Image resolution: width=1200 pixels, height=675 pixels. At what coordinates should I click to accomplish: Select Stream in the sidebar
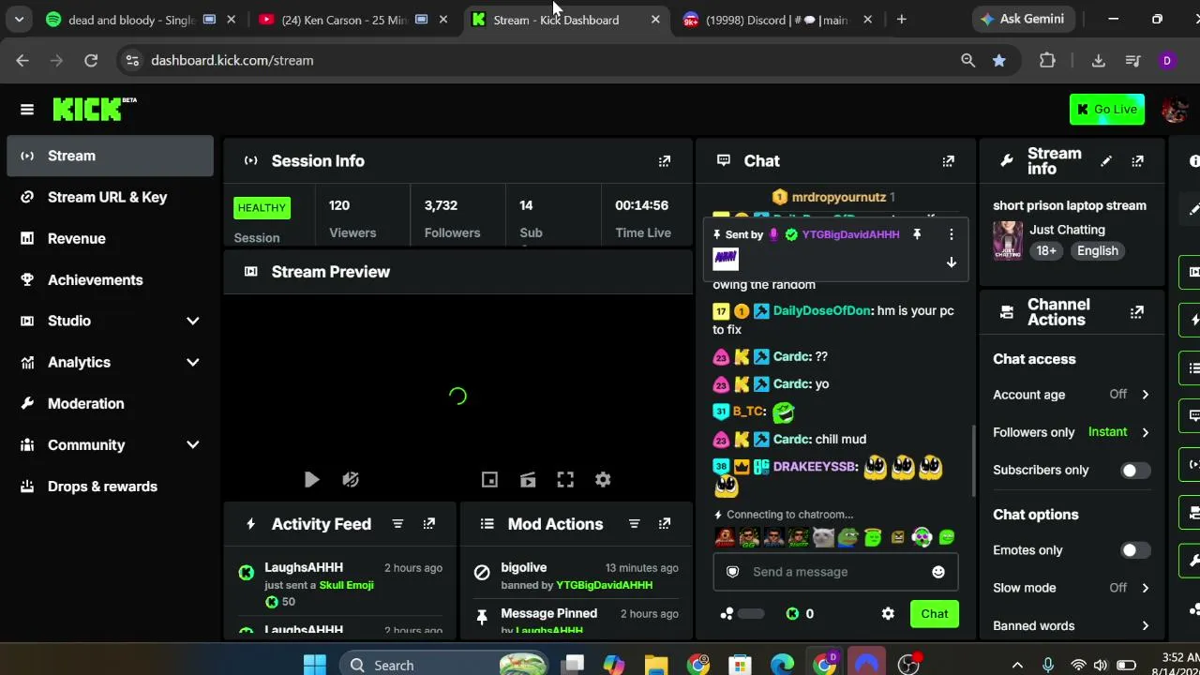pyautogui.click(x=111, y=156)
